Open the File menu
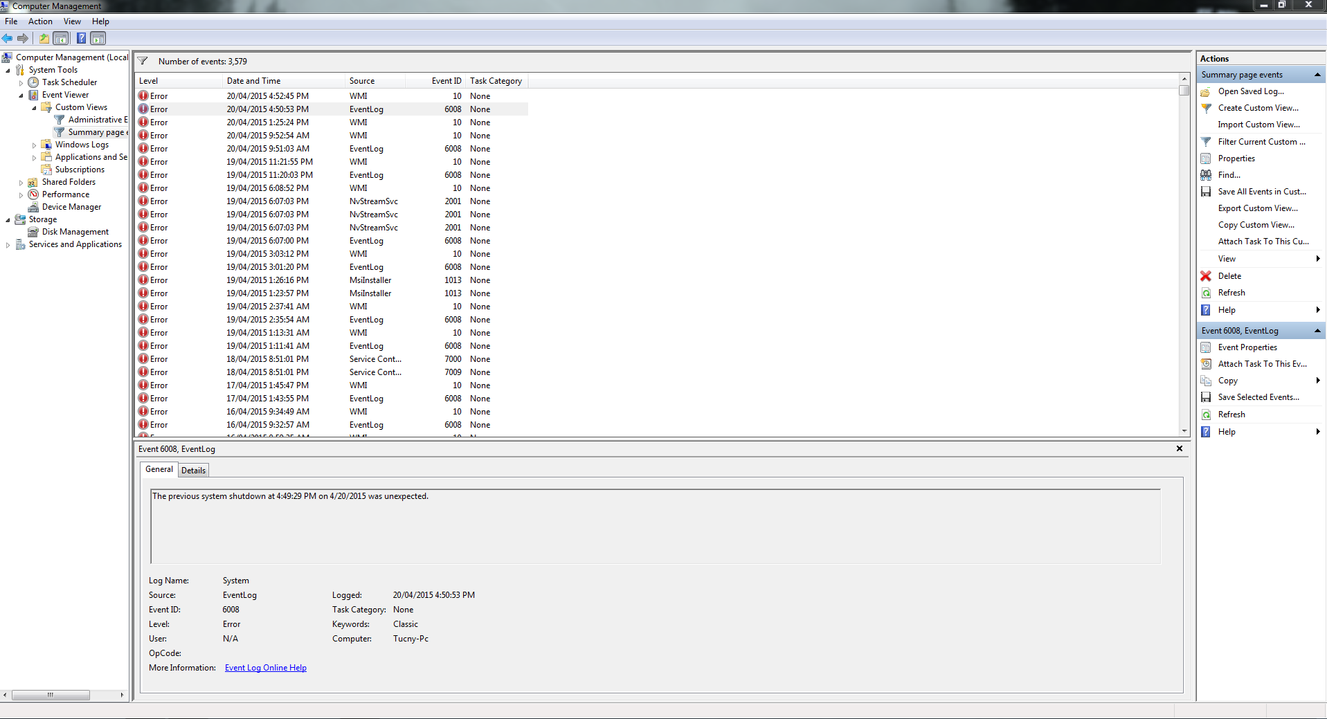The height and width of the screenshot is (719, 1327). pos(11,21)
